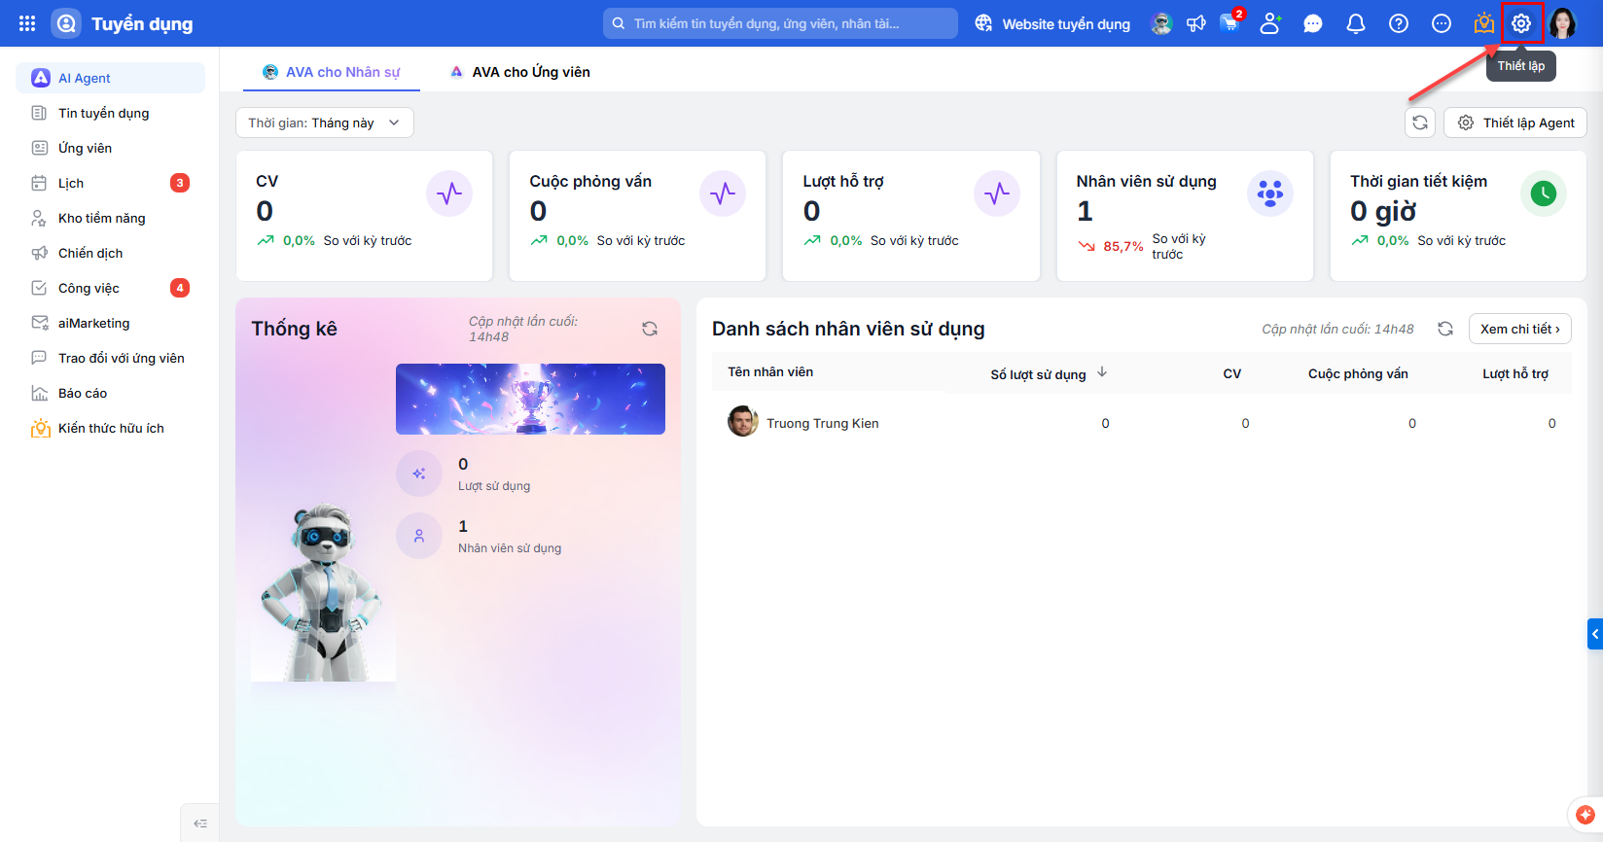Click the Nhân viên sử dụng card people icon
Screen dimensions: 1603x842
1270,194
